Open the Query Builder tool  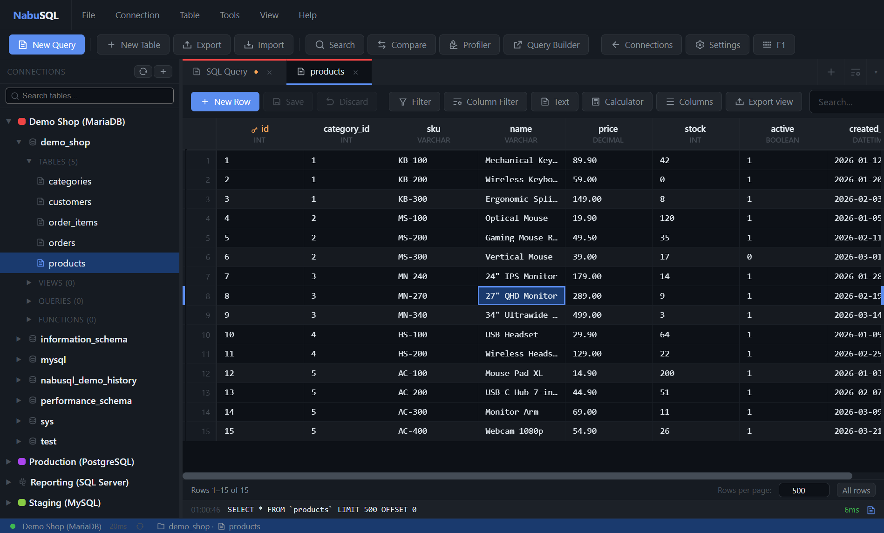[546, 45]
